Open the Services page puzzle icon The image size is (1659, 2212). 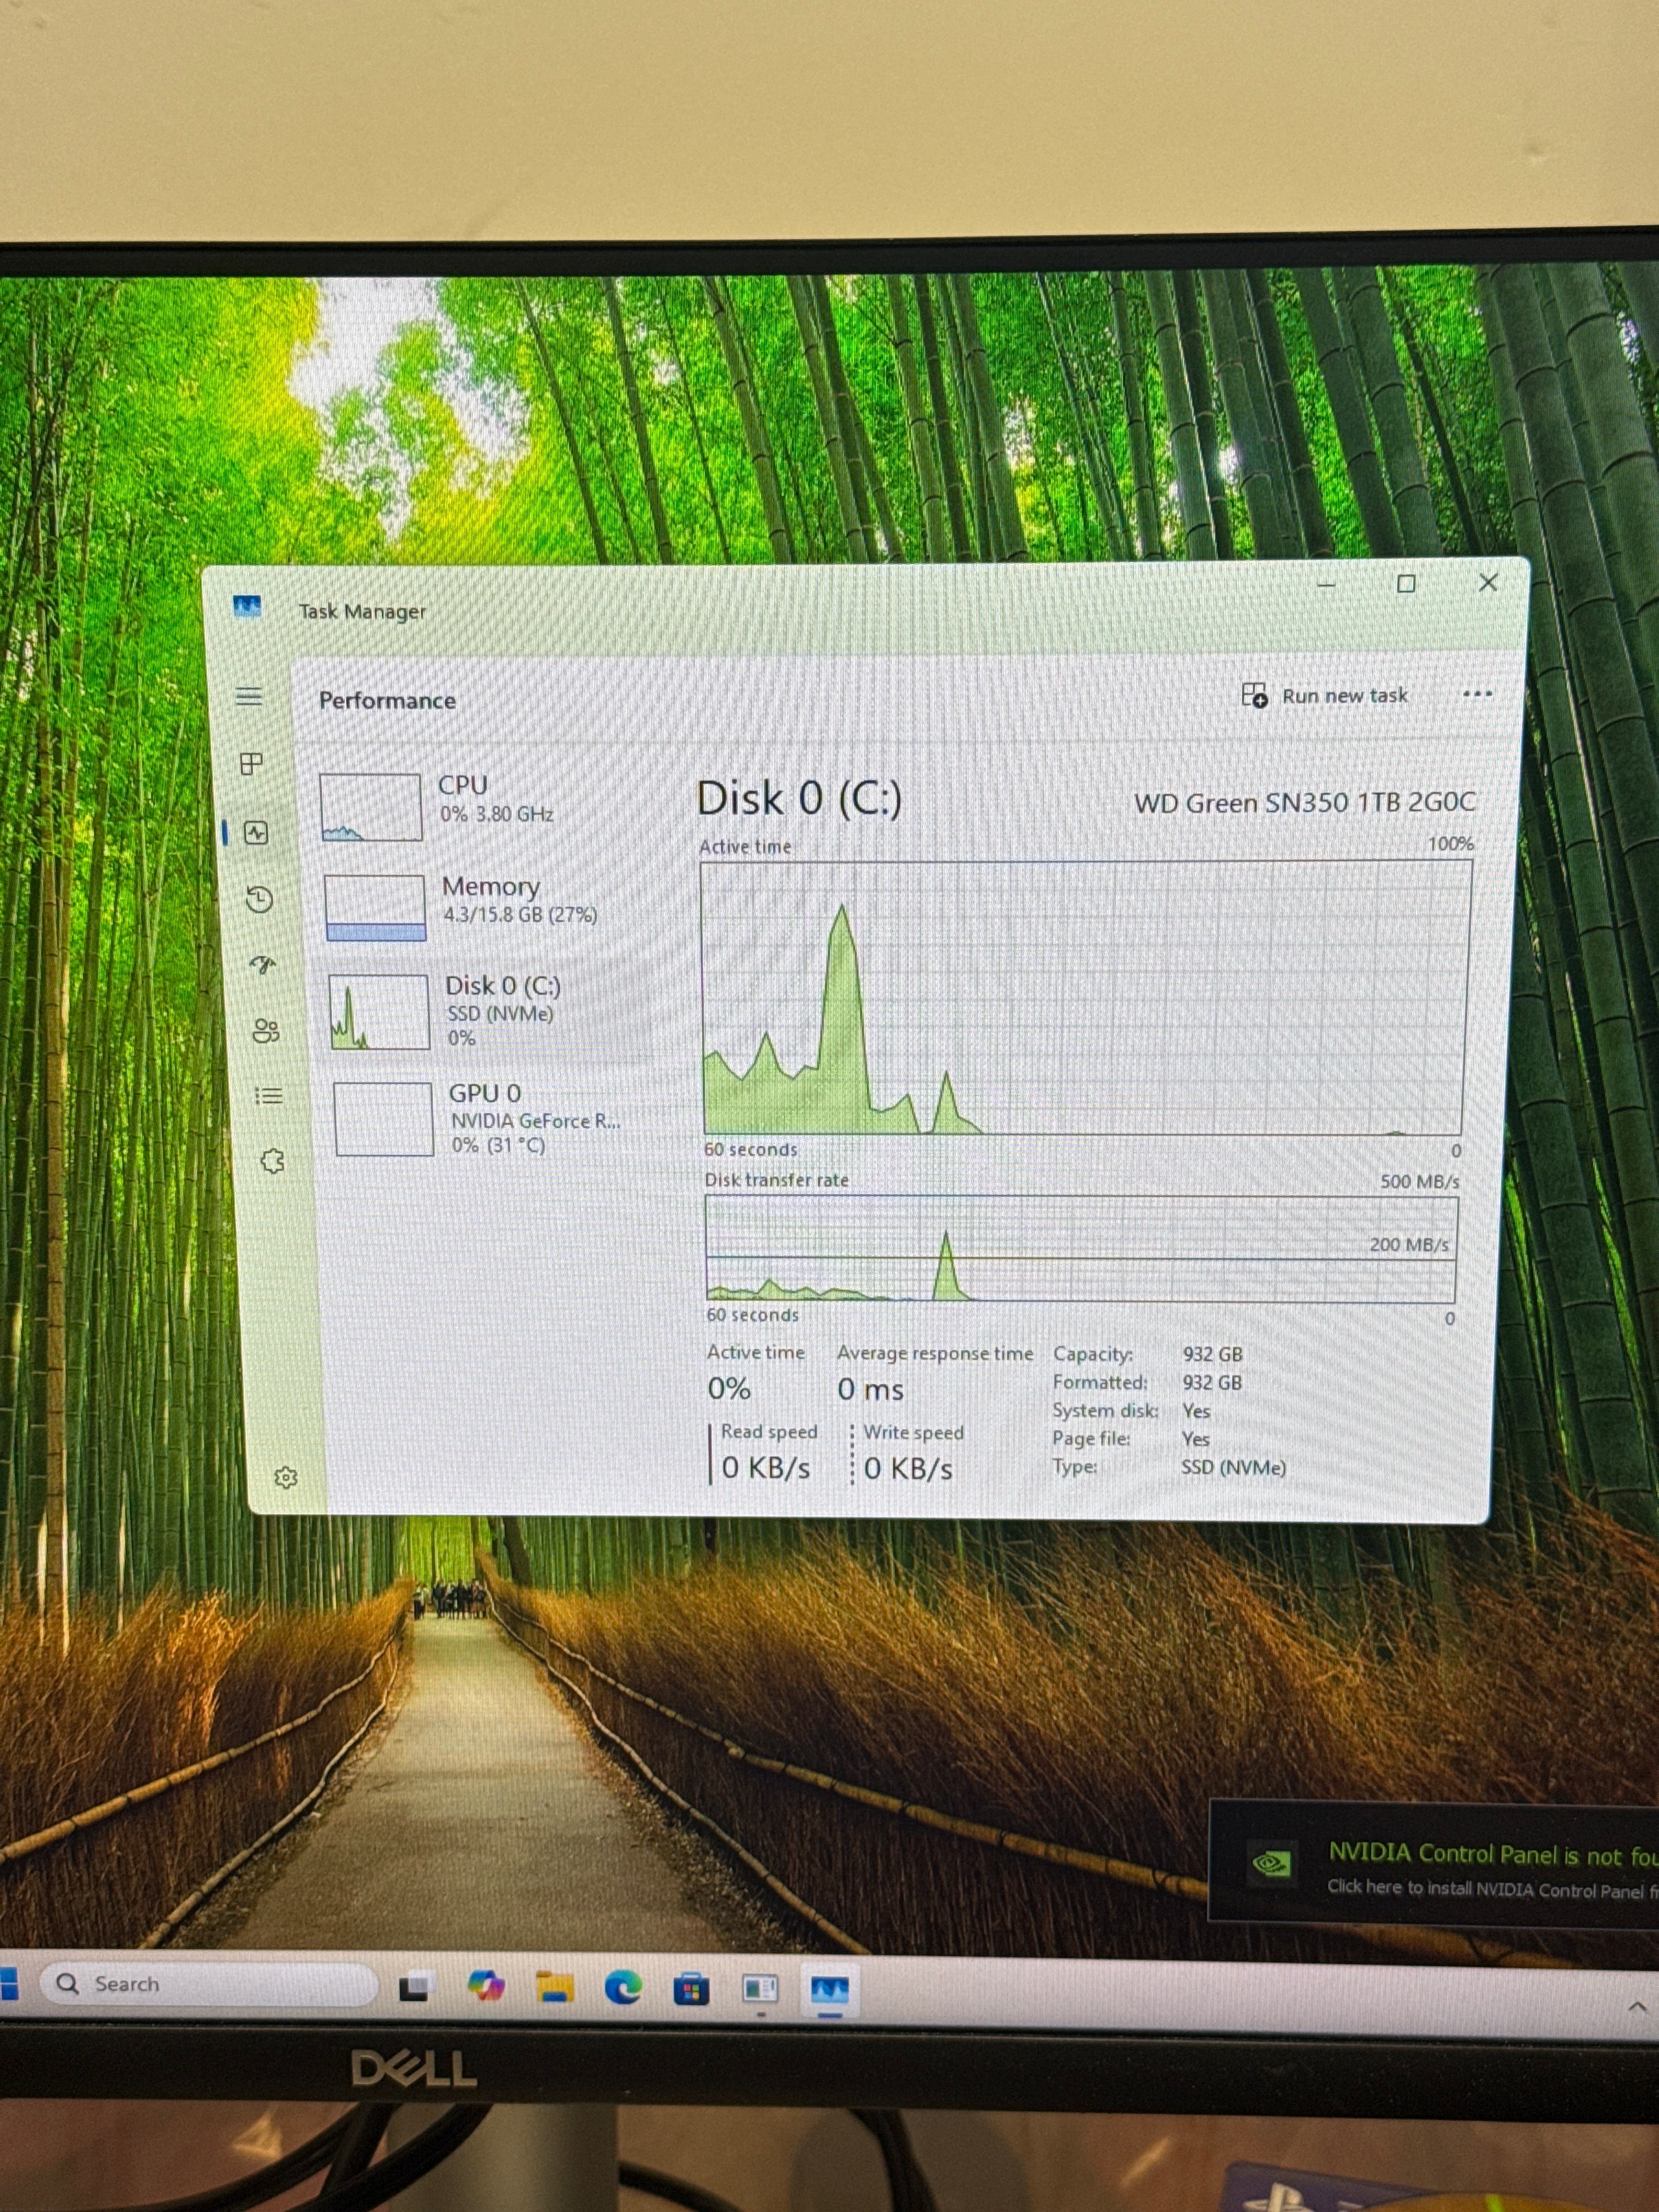(272, 1161)
